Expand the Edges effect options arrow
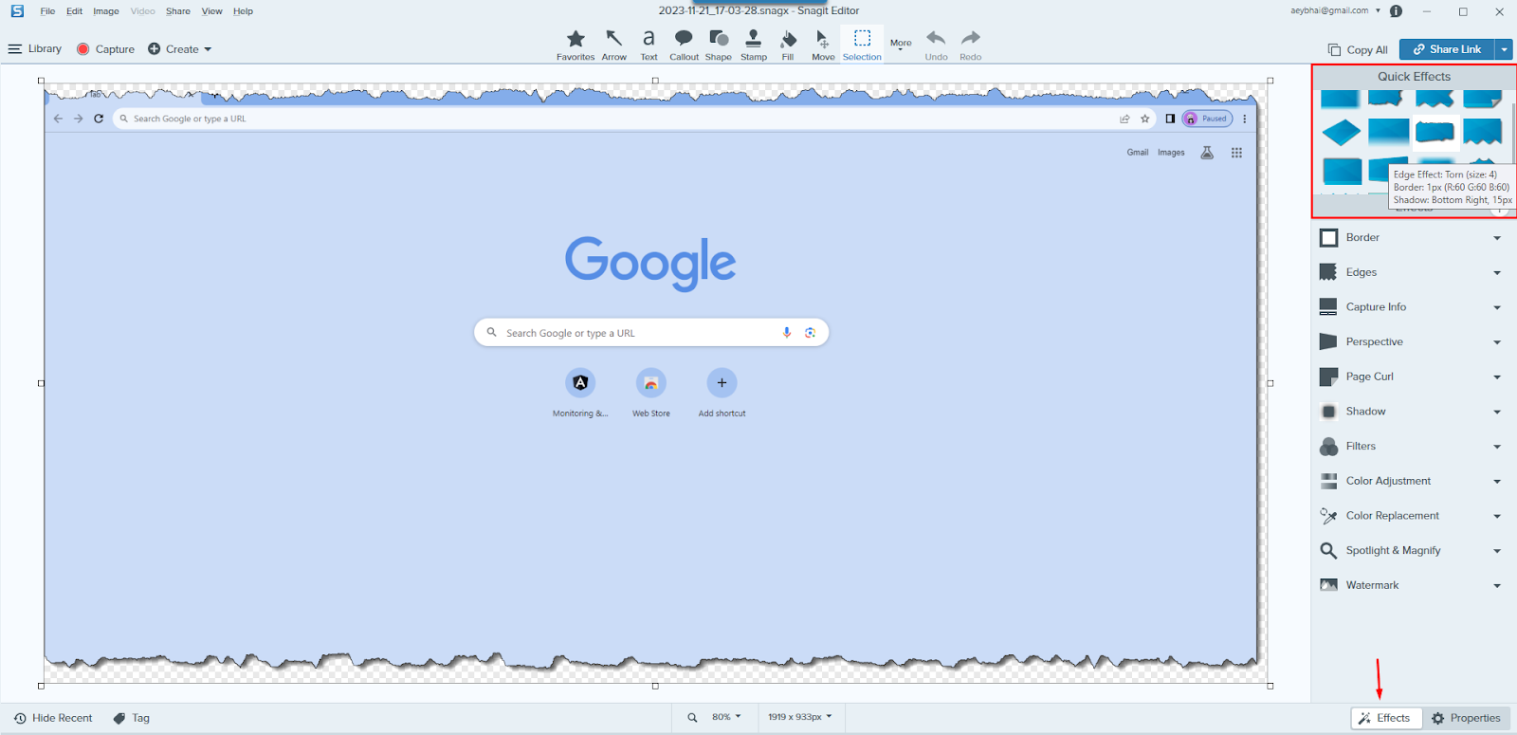The image size is (1517, 735). coord(1497,273)
